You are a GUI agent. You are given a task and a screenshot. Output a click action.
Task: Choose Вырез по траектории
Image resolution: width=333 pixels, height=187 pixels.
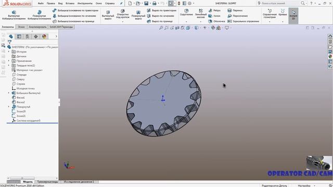[x=162, y=10]
